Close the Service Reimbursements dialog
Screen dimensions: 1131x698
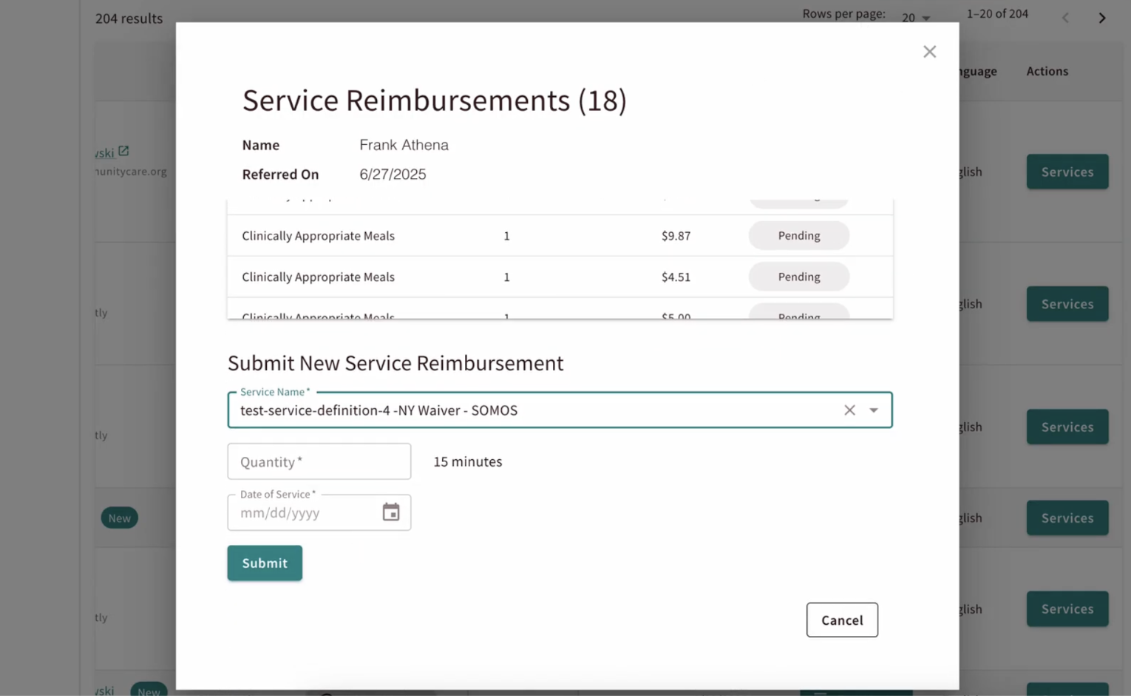[929, 52]
